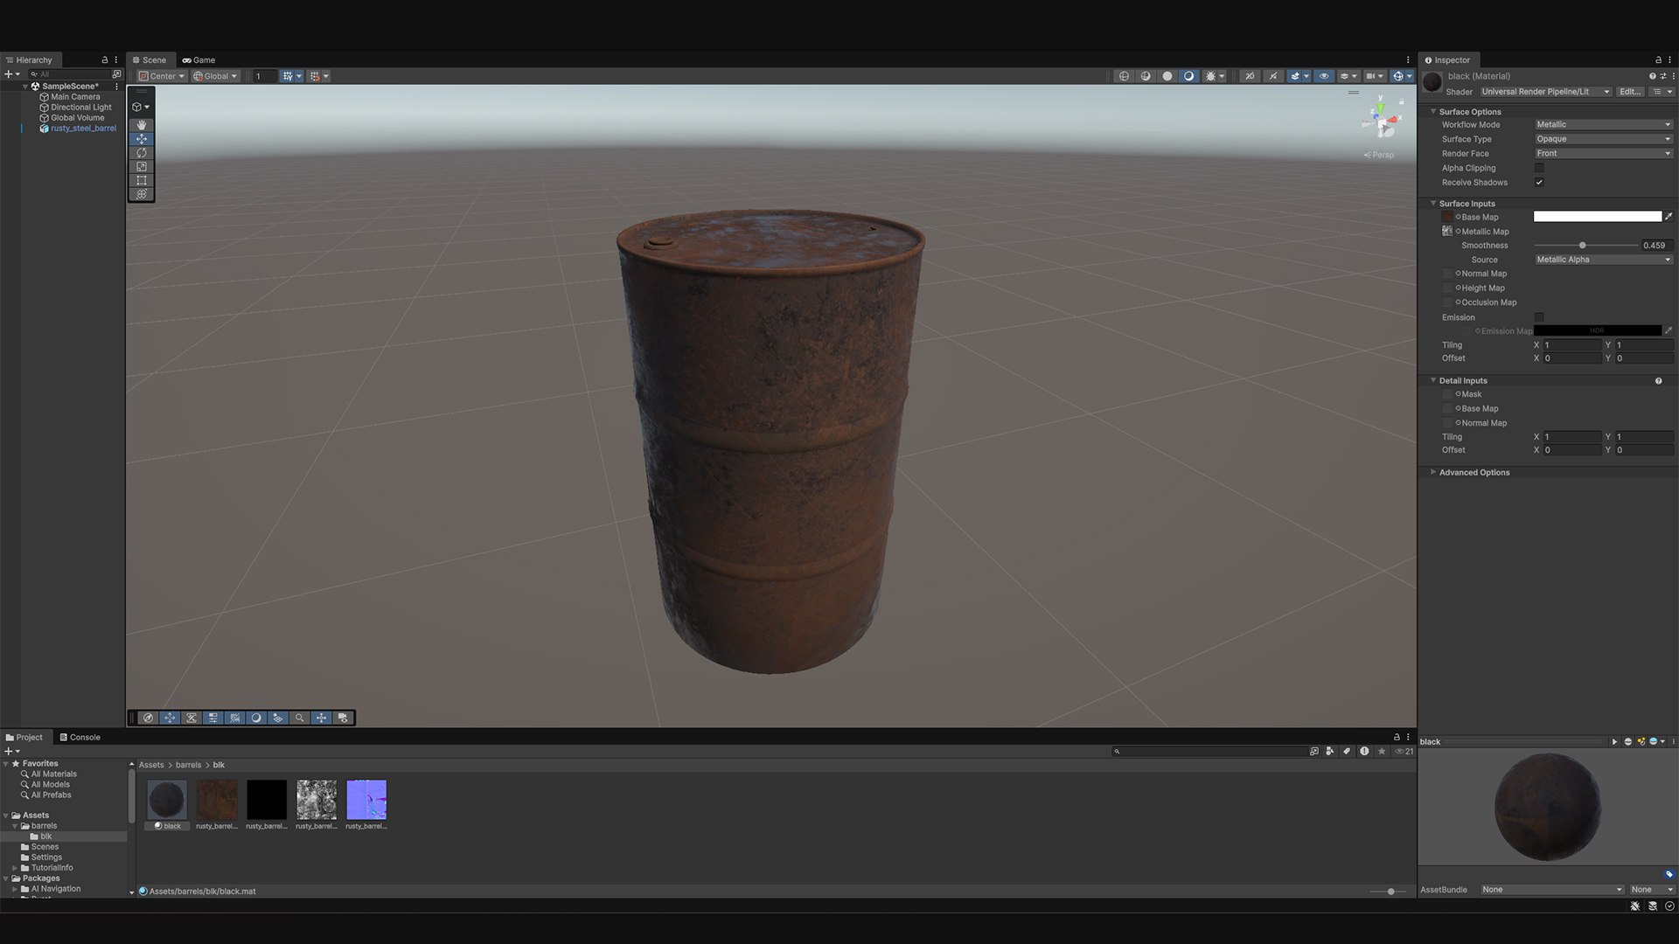The height and width of the screenshot is (944, 1679).
Task: Toggle scene visibility eye icon
Action: coord(1324,76)
